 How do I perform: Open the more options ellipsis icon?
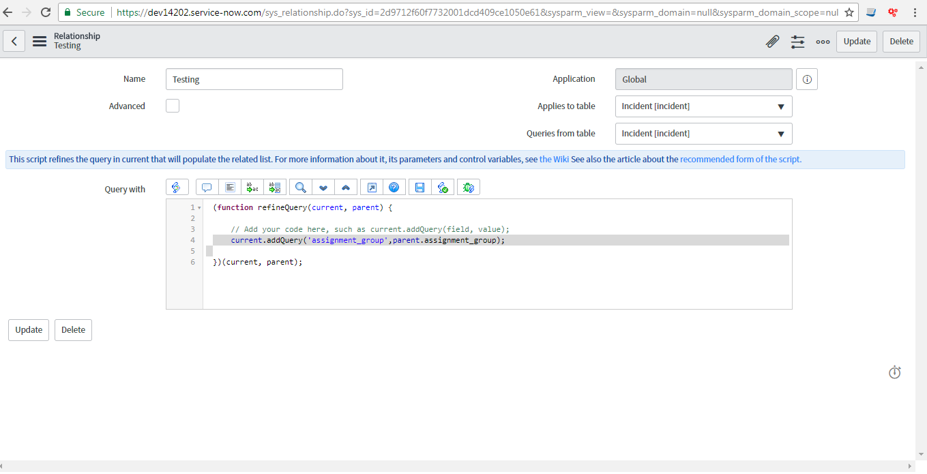[x=823, y=42]
